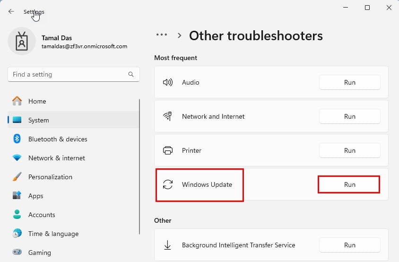The width and height of the screenshot is (399, 262).
Task: Click the Apps icon in sidebar
Action: (17, 195)
